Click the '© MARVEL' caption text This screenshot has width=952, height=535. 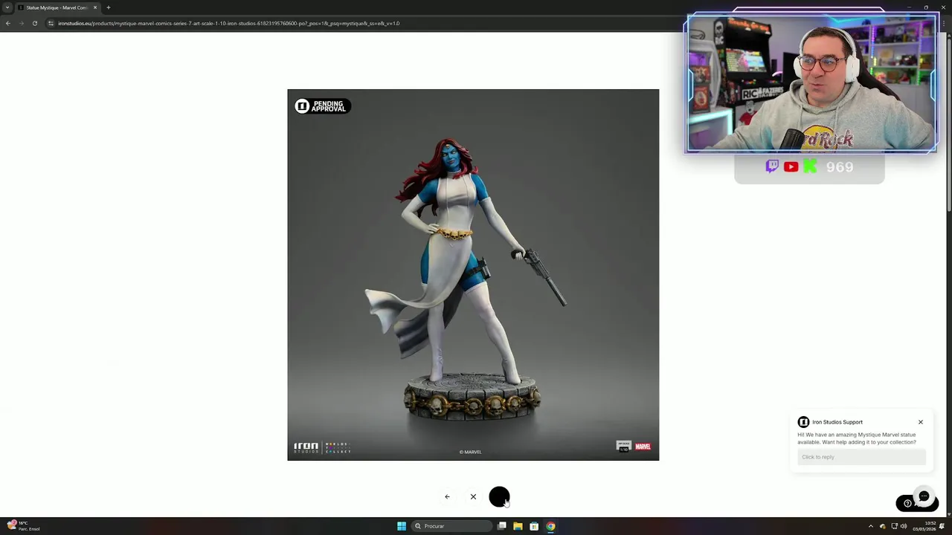pyautogui.click(x=470, y=452)
